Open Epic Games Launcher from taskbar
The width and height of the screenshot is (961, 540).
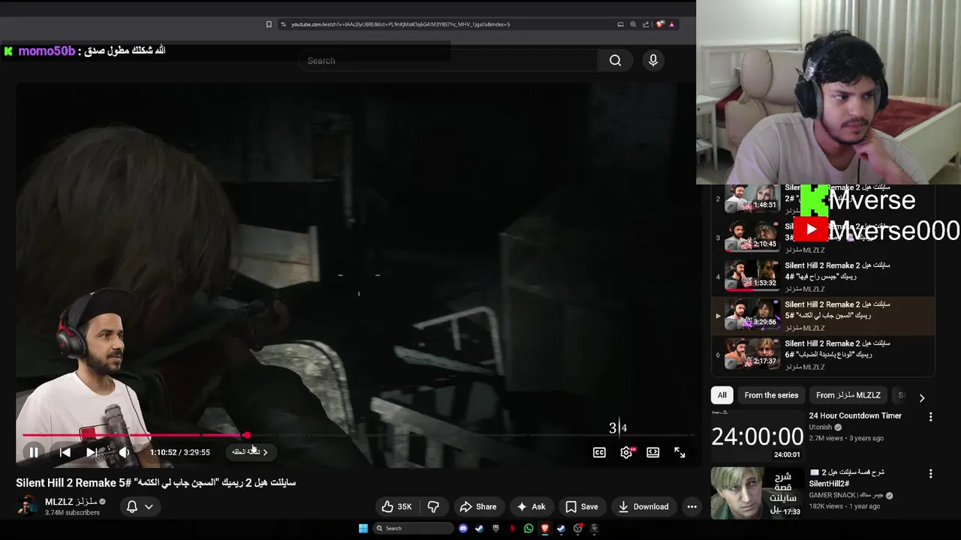[x=496, y=528]
